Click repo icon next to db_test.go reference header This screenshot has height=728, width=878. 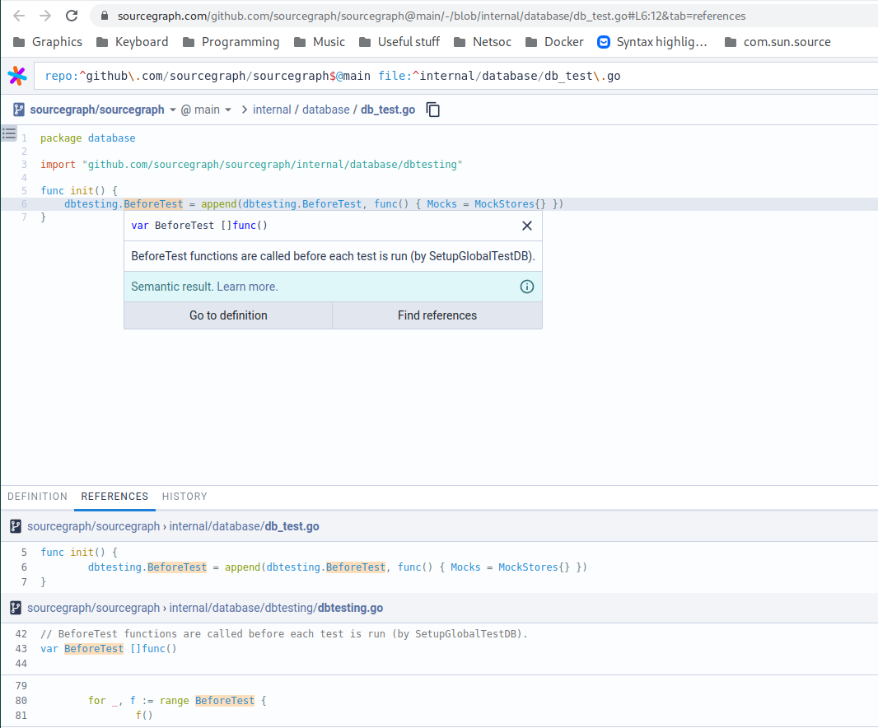coord(16,526)
